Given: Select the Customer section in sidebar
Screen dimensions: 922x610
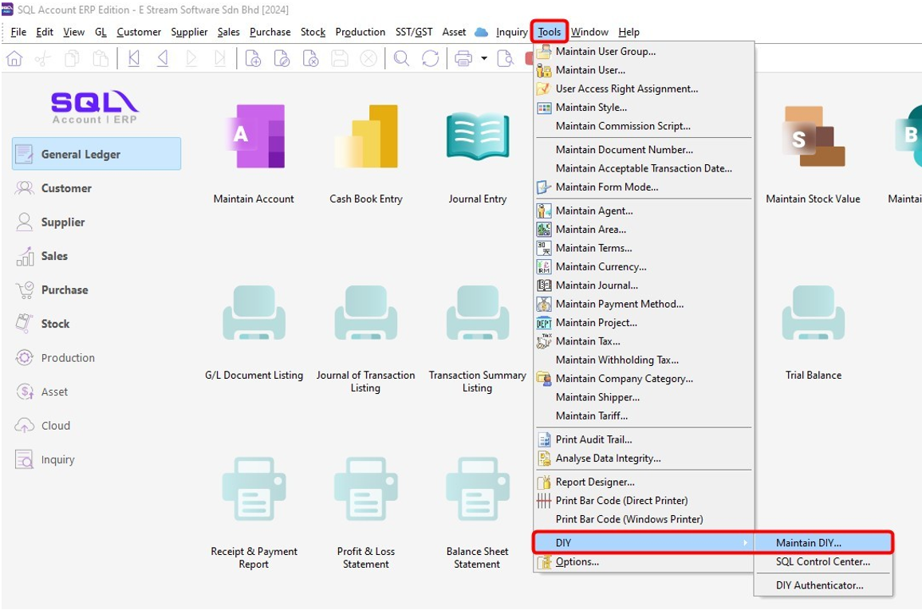Looking at the screenshot, I should pyautogui.click(x=66, y=188).
